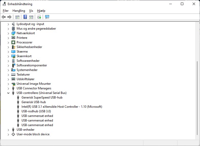This screenshot has width=200, height=146.
Task: Expand the USB-enheder node
Action: 8,130
